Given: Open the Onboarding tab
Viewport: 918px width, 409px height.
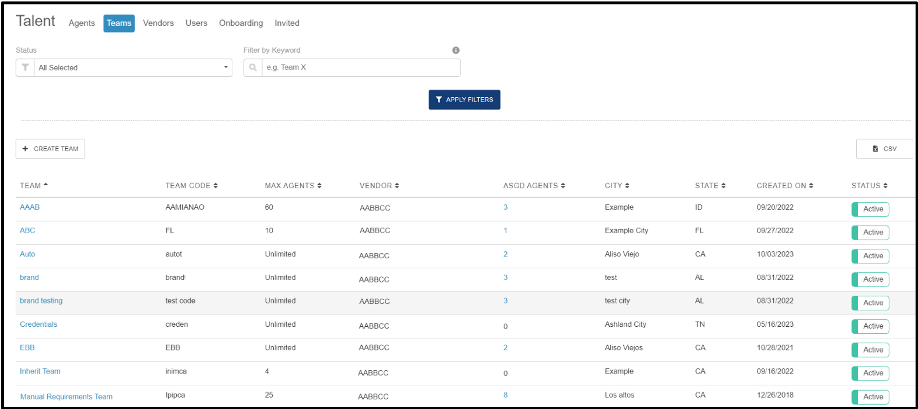Looking at the screenshot, I should click(x=241, y=23).
